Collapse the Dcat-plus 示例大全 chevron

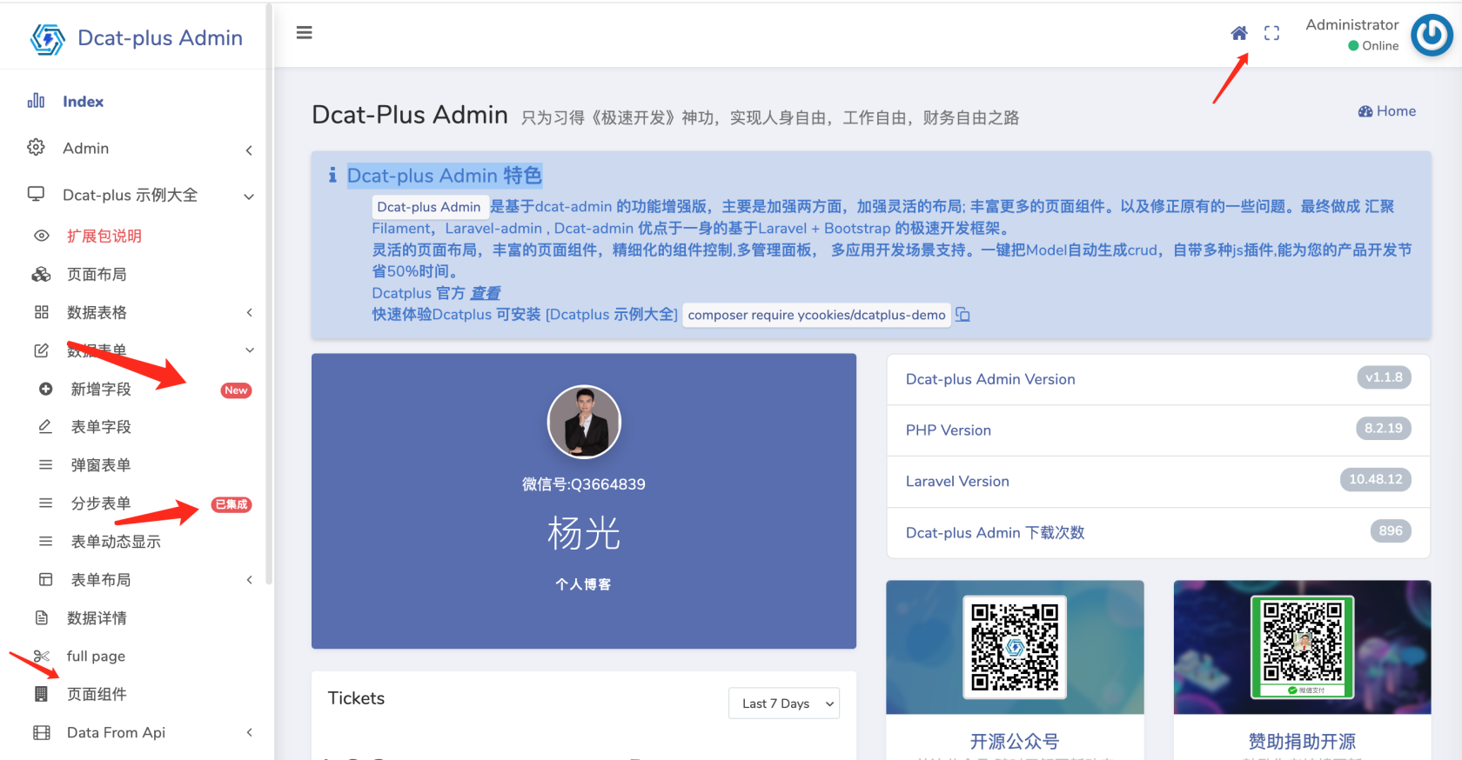pyautogui.click(x=249, y=197)
